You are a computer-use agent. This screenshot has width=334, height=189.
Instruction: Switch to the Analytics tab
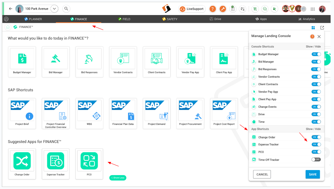coord(307,19)
